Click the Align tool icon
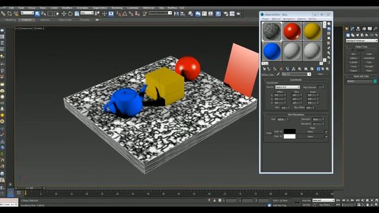 tap(183, 14)
